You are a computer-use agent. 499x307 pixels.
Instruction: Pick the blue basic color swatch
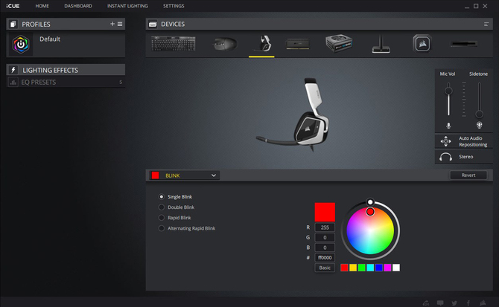(x=378, y=268)
